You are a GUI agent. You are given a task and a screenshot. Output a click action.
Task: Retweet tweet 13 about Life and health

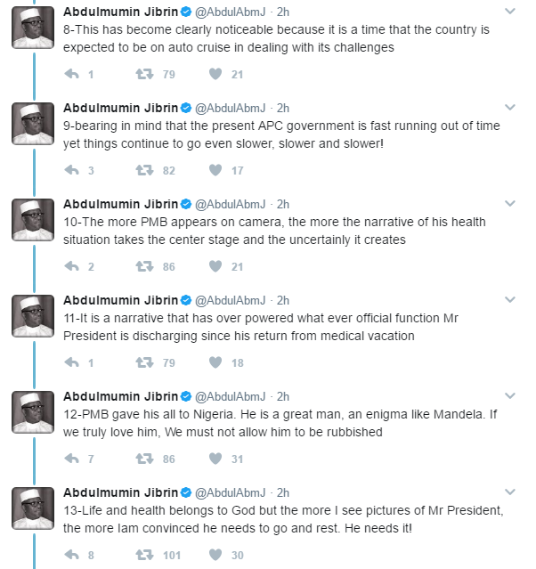coord(144,556)
